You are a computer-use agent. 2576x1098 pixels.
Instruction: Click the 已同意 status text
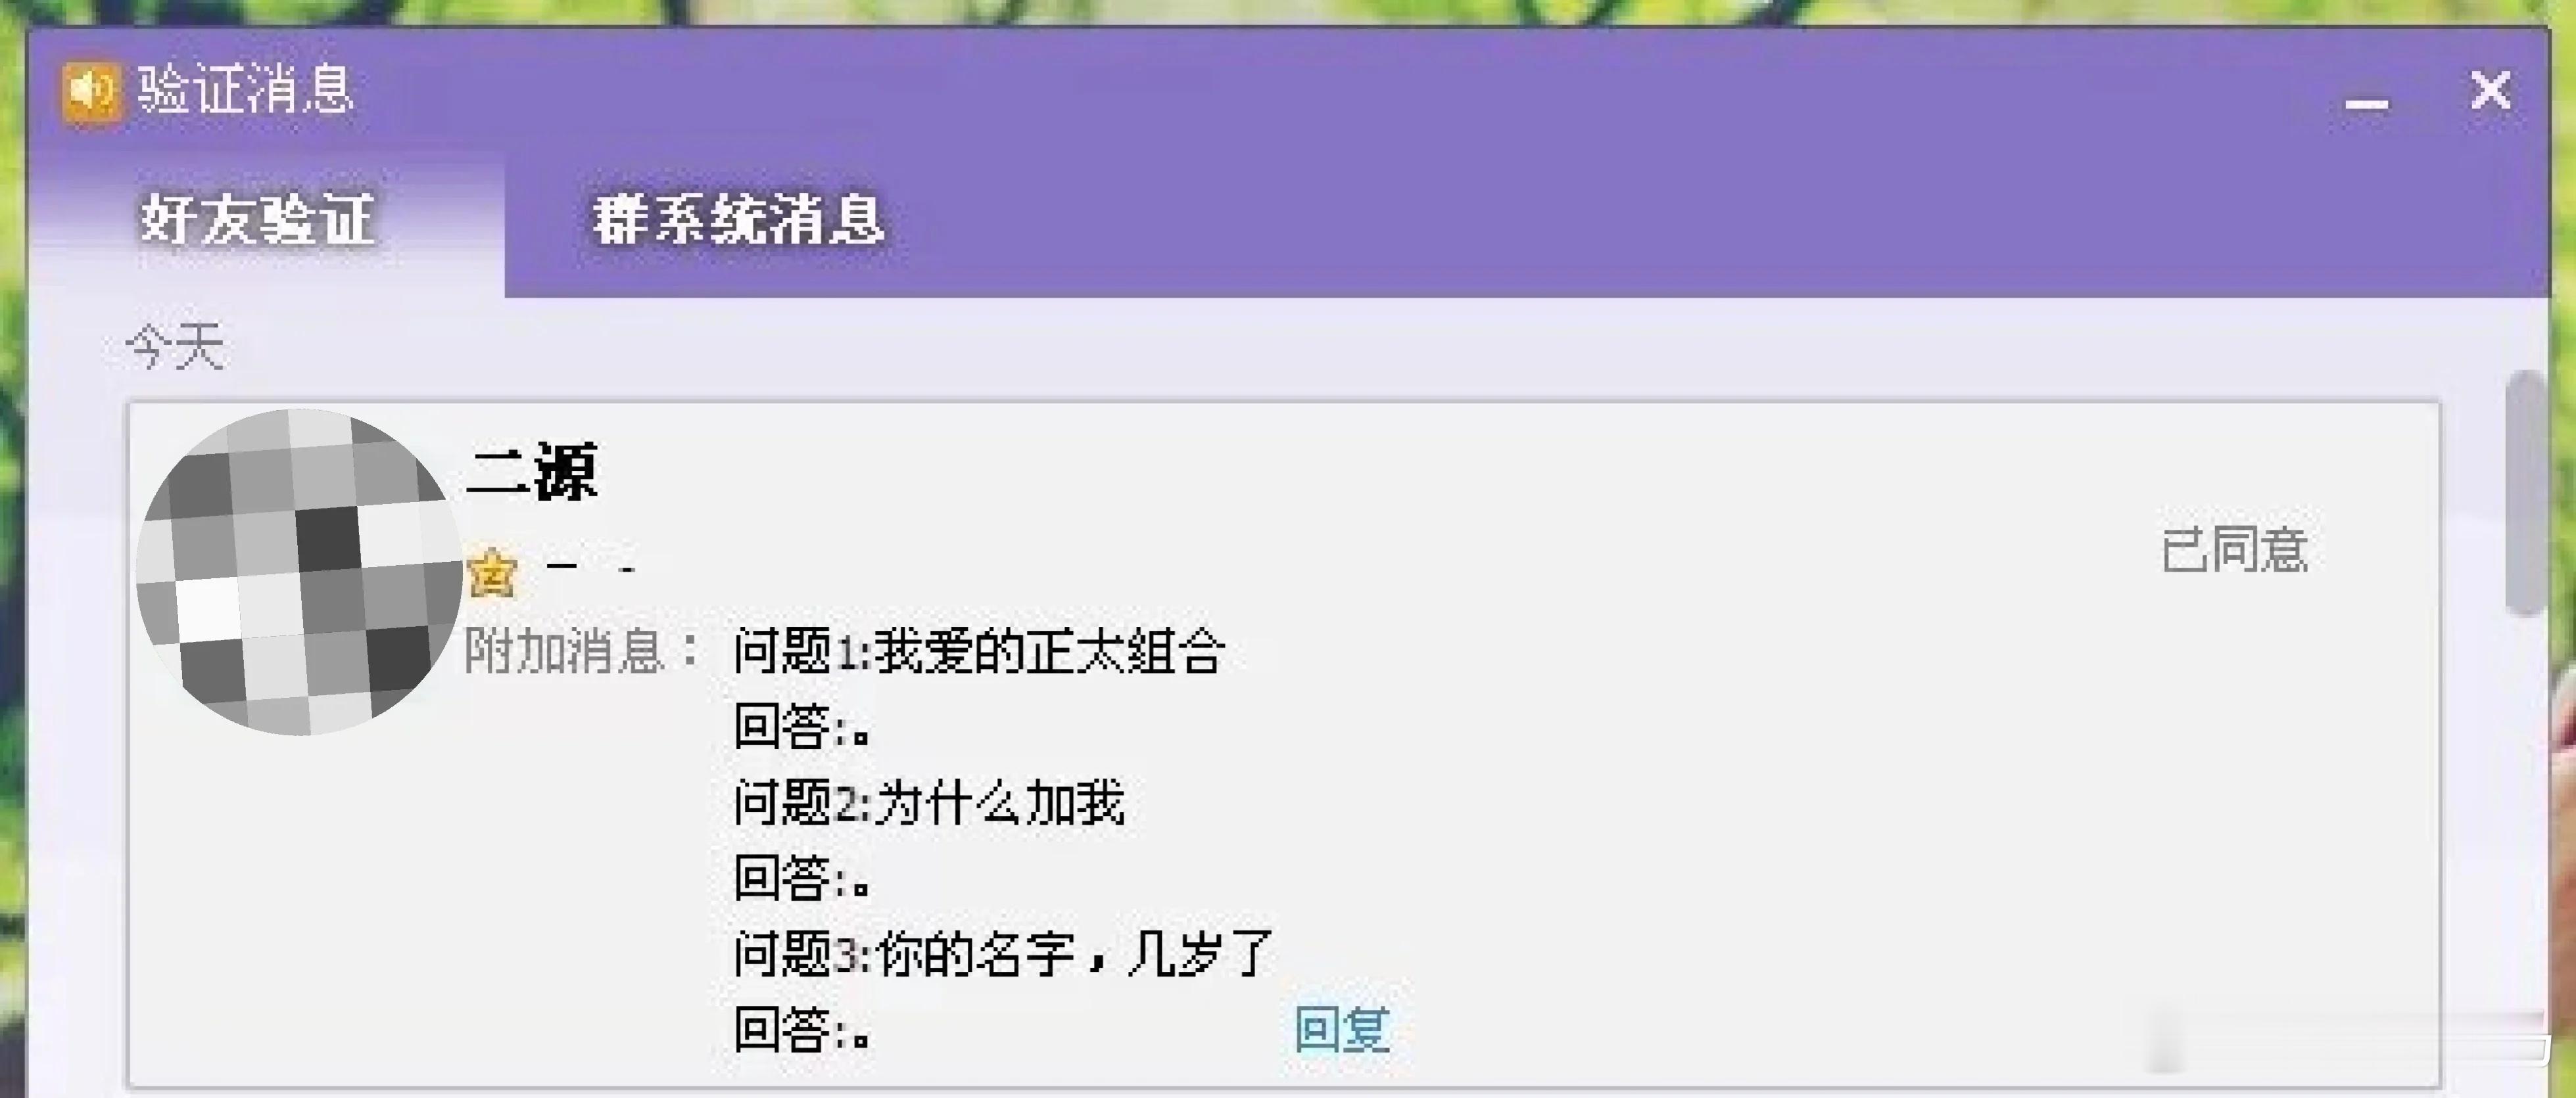coord(2234,549)
